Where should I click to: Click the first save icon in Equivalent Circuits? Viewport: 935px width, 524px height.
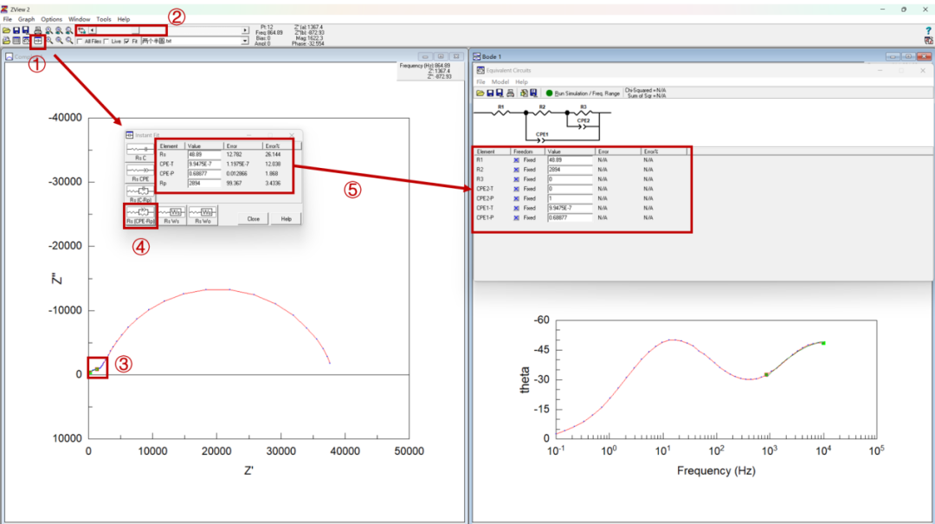[x=489, y=93]
